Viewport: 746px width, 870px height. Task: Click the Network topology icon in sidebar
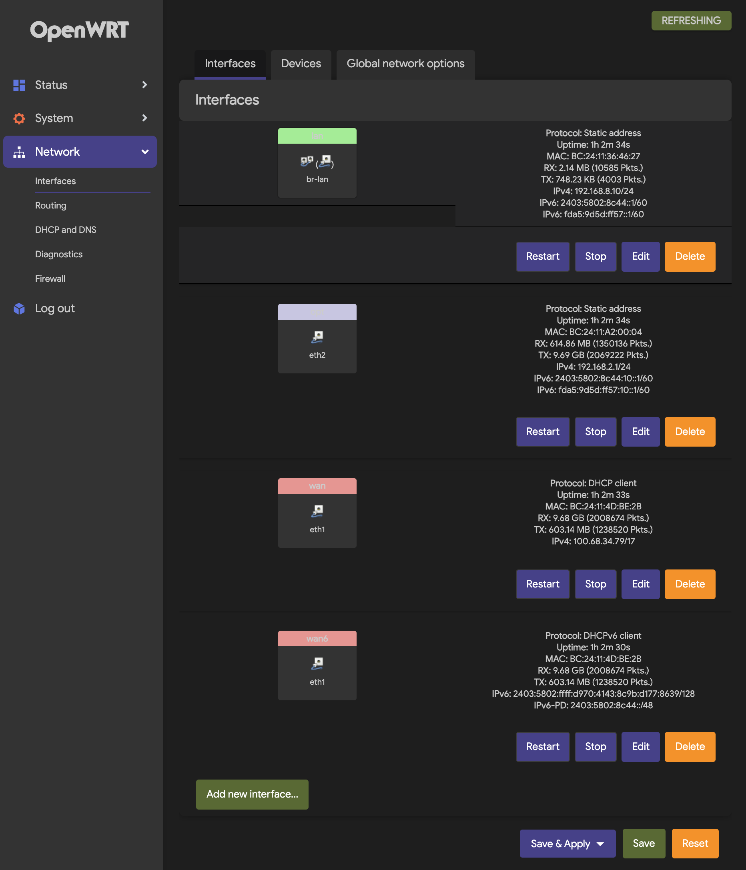(x=19, y=152)
